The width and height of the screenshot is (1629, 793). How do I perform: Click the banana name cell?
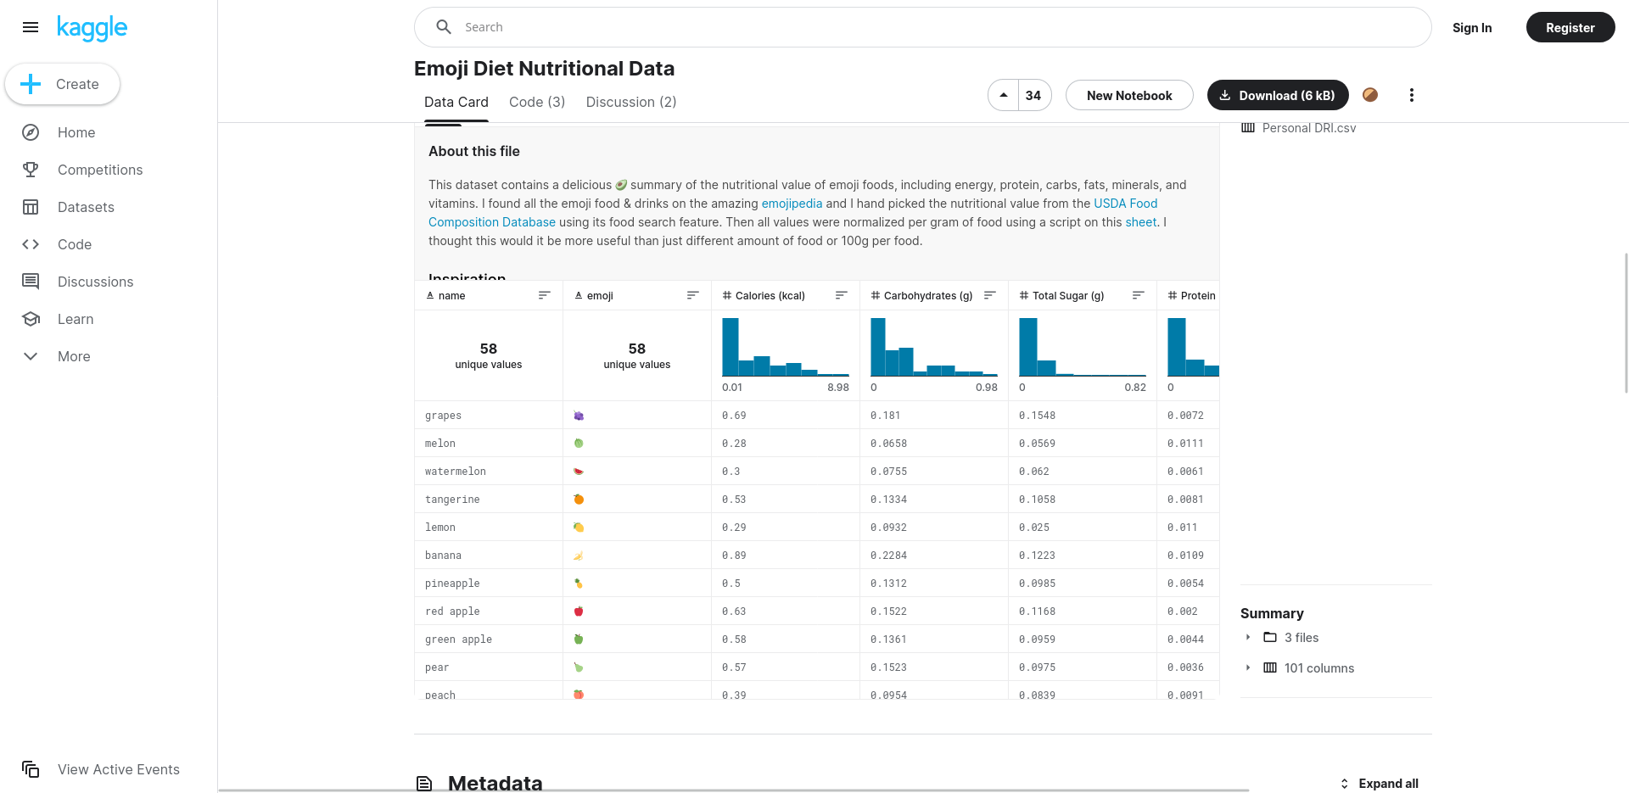[489, 556]
